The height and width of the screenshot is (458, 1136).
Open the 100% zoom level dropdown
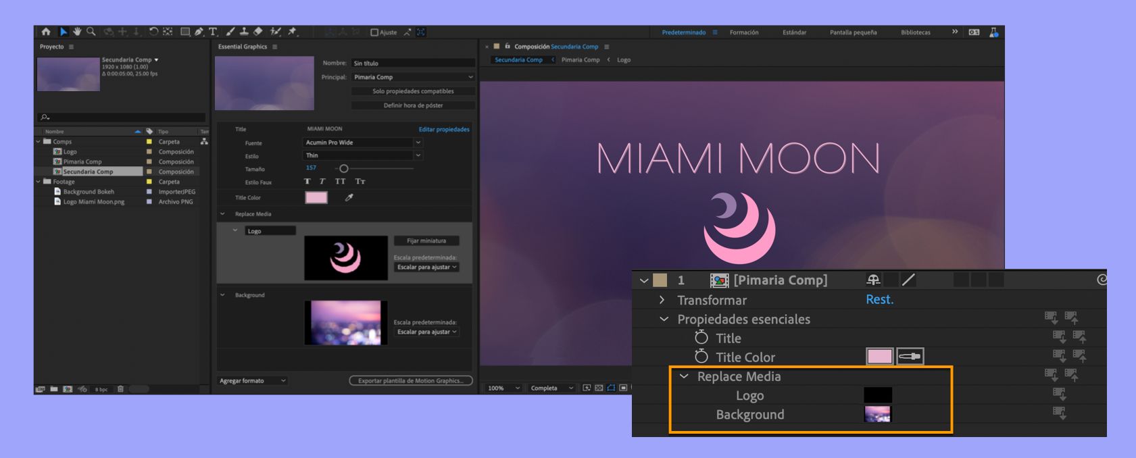(504, 388)
